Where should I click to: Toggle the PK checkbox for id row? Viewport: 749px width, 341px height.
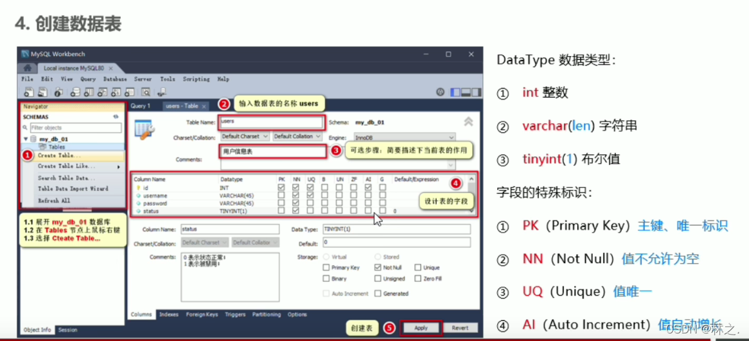coord(281,188)
